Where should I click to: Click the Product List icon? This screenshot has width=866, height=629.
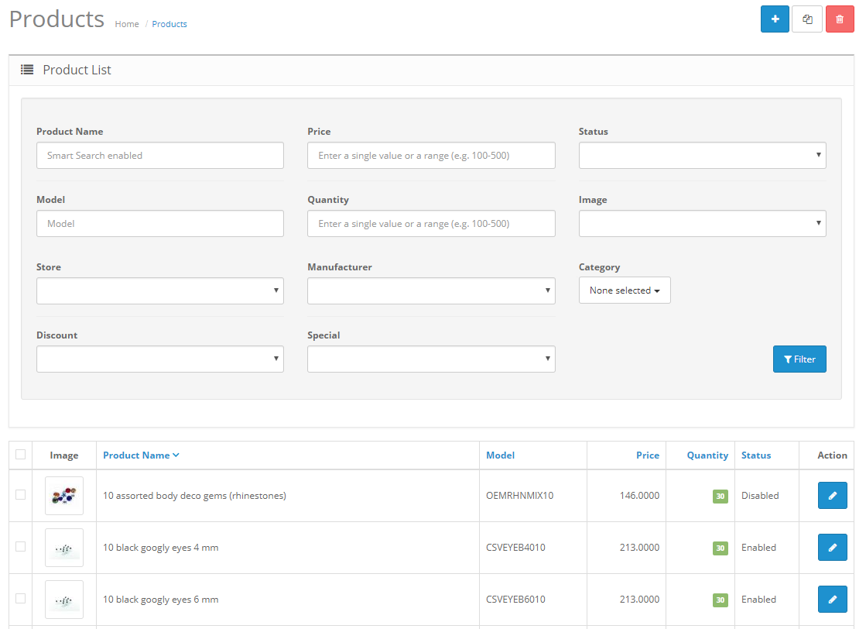click(27, 70)
